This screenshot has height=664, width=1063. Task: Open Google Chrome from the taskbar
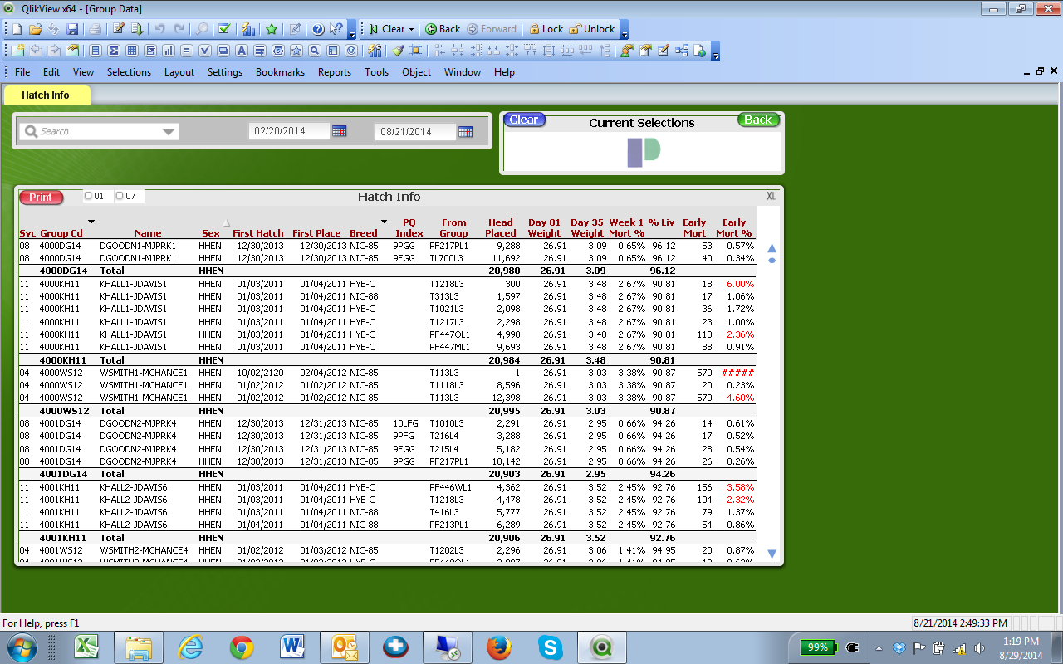242,646
